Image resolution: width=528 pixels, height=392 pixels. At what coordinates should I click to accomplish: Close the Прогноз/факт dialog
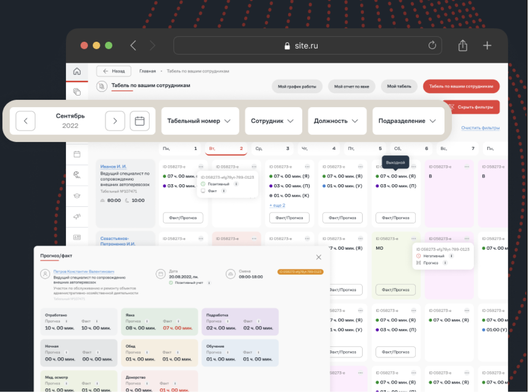(x=319, y=257)
